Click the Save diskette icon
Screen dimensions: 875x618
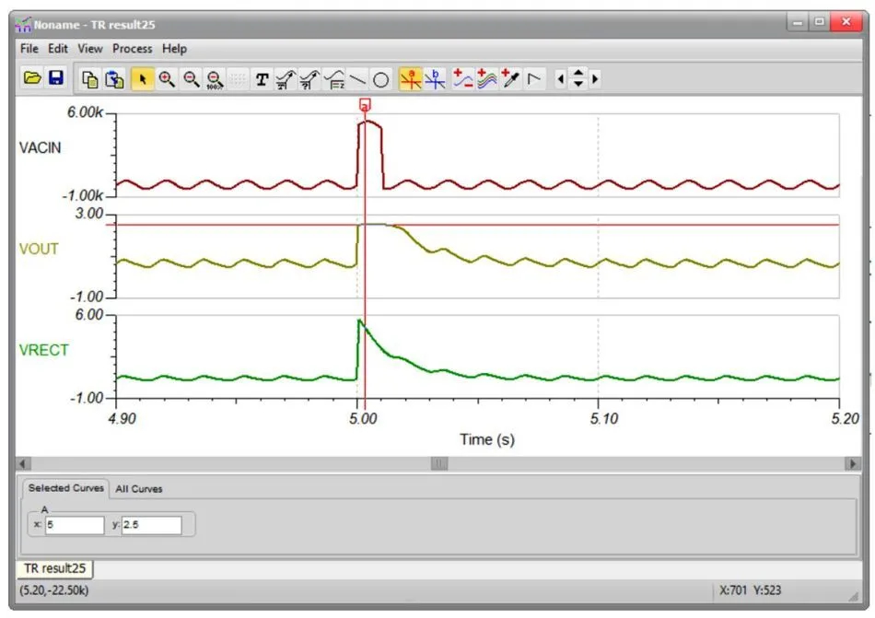(x=55, y=79)
